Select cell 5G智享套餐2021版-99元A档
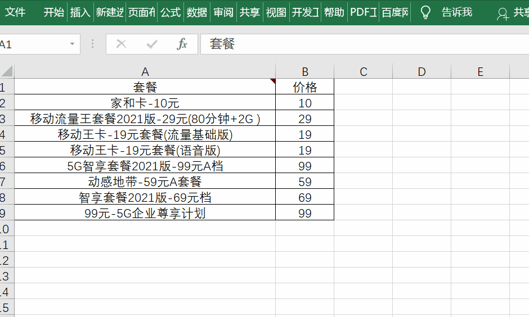 pos(145,166)
